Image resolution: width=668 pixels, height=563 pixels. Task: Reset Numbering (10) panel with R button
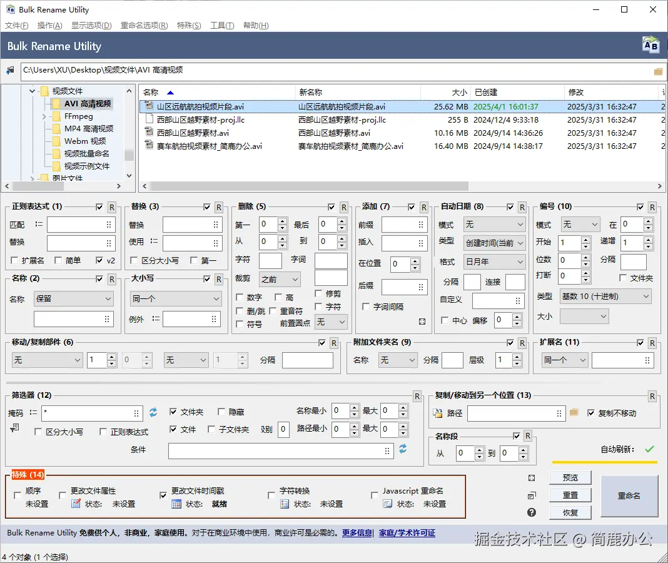[652, 207]
